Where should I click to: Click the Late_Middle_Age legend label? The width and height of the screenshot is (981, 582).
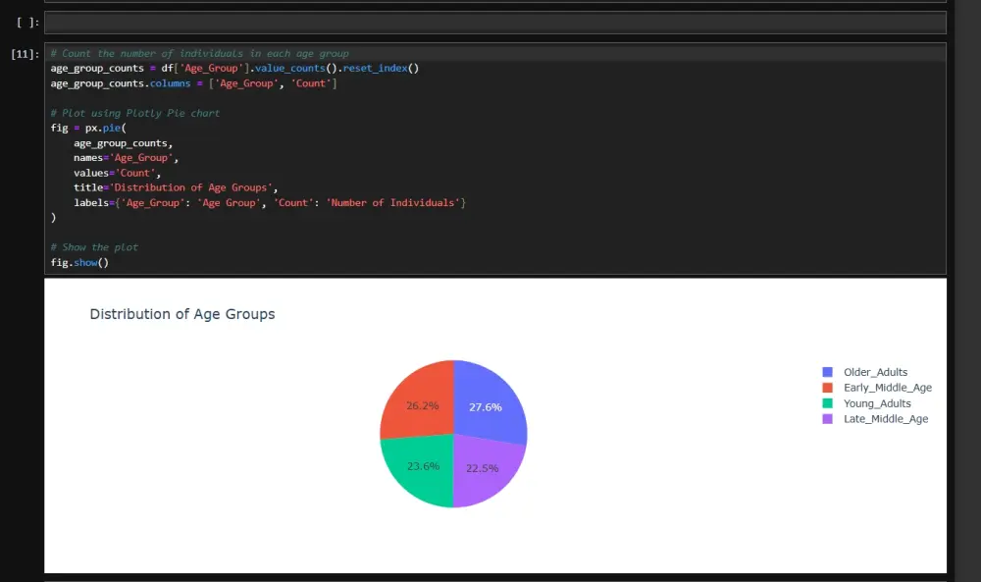[885, 419]
